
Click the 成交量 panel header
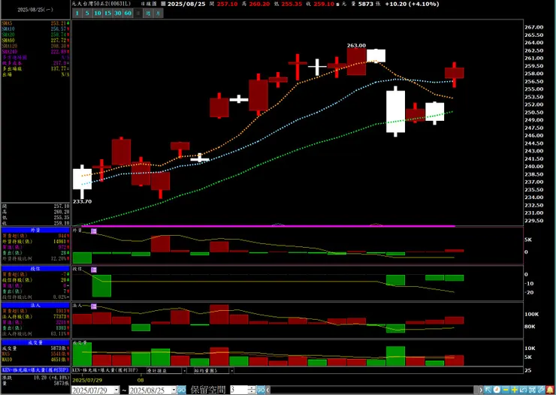pos(35,342)
